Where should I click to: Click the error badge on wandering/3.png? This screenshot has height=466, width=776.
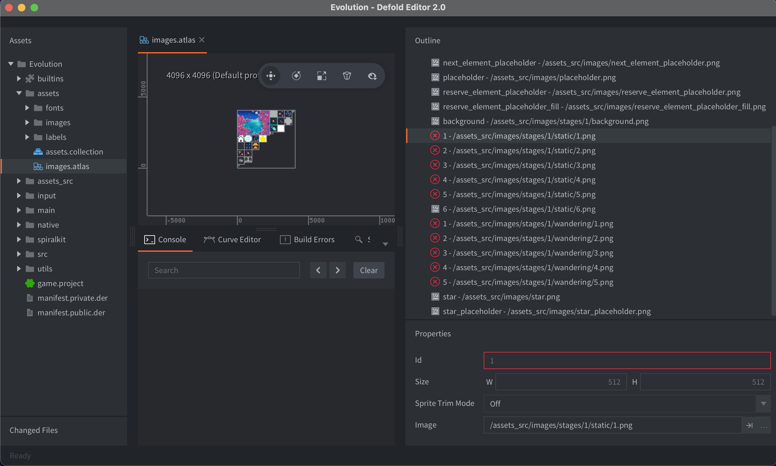pyautogui.click(x=434, y=252)
